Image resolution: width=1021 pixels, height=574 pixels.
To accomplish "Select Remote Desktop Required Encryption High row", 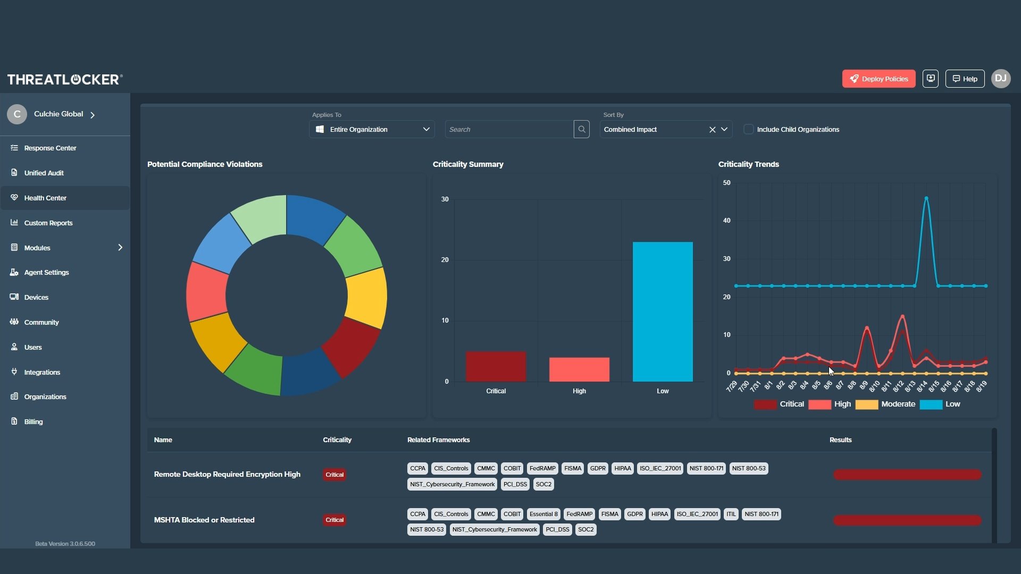I will pos(569,475).
